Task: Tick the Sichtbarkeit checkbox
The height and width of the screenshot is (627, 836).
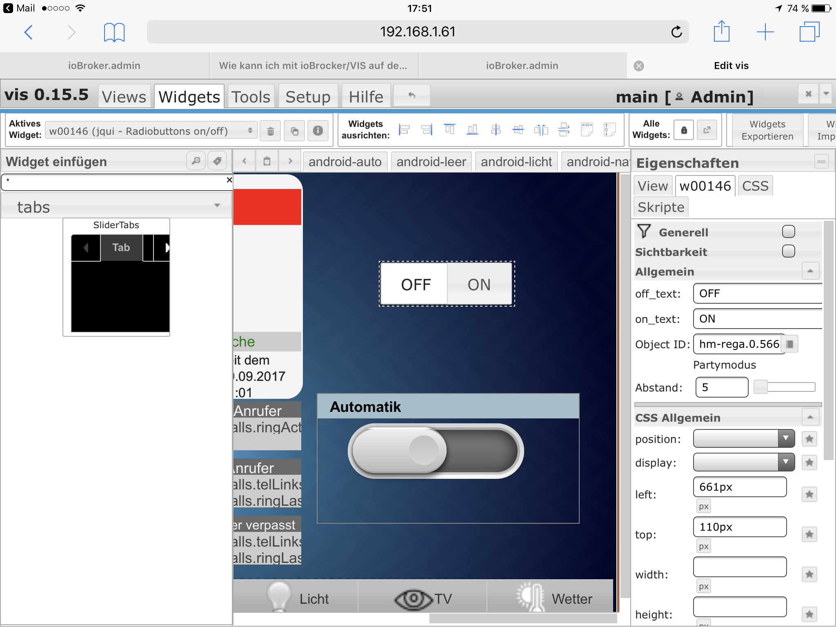Action: point(788,251)
